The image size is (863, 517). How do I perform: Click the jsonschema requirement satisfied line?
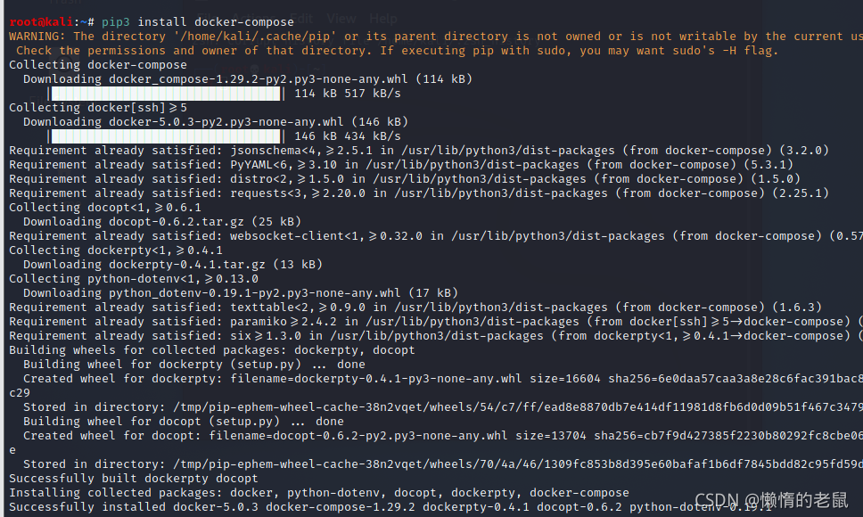tap(419, 151)
